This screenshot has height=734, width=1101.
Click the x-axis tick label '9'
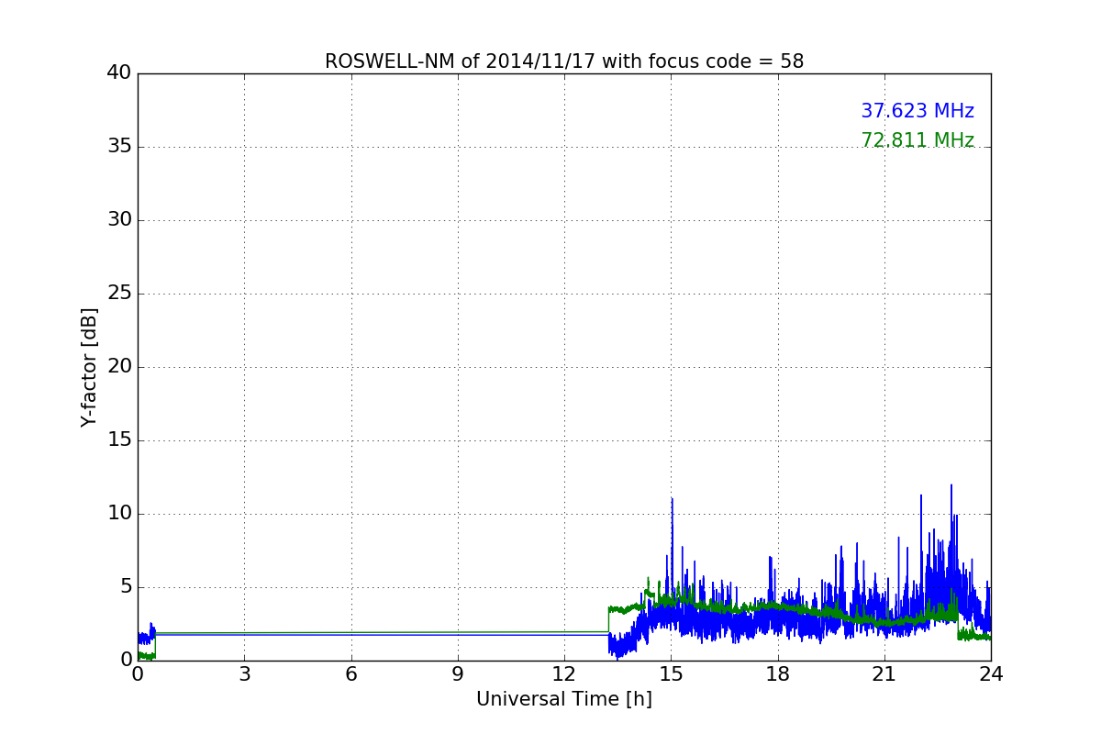click(458, 674)
